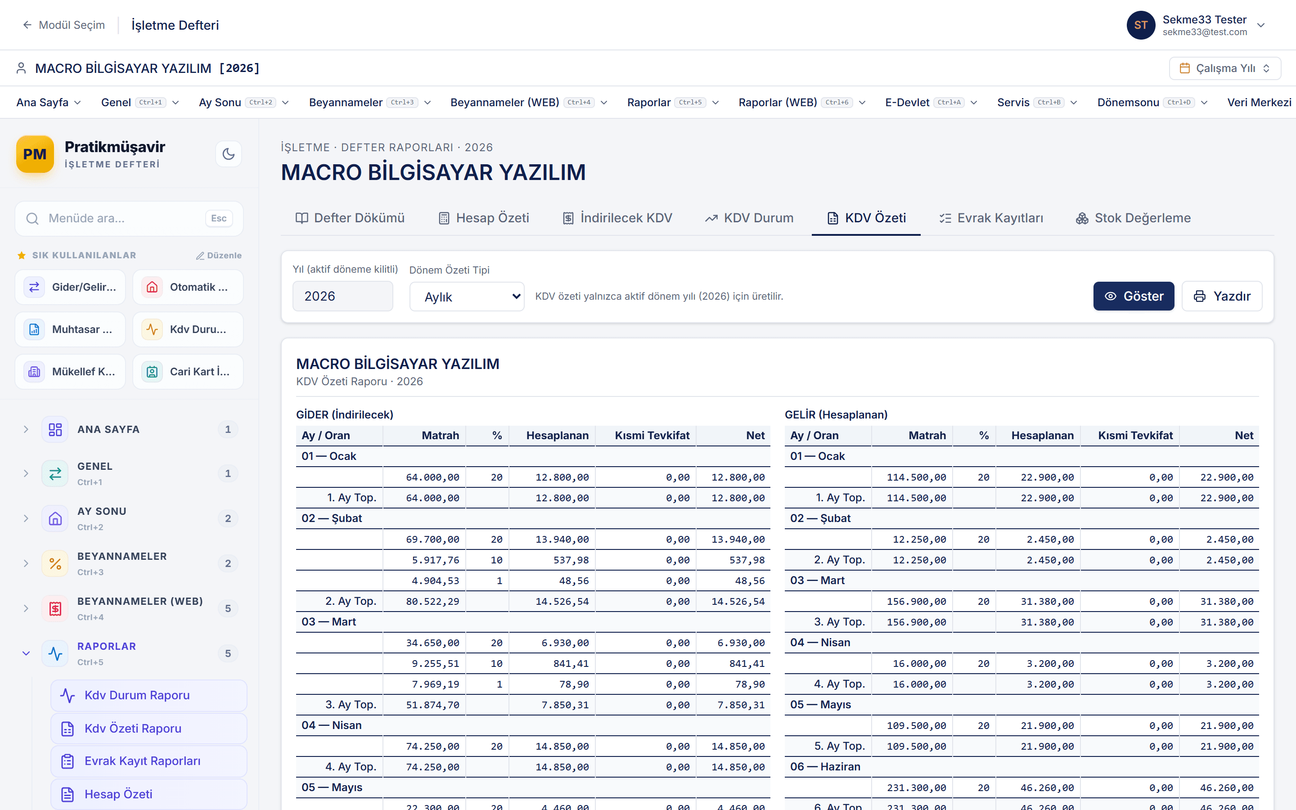1296x810 pixels.
Task: Click the Raporlar pulse icon in the sidebar
Action: (55, 653)
